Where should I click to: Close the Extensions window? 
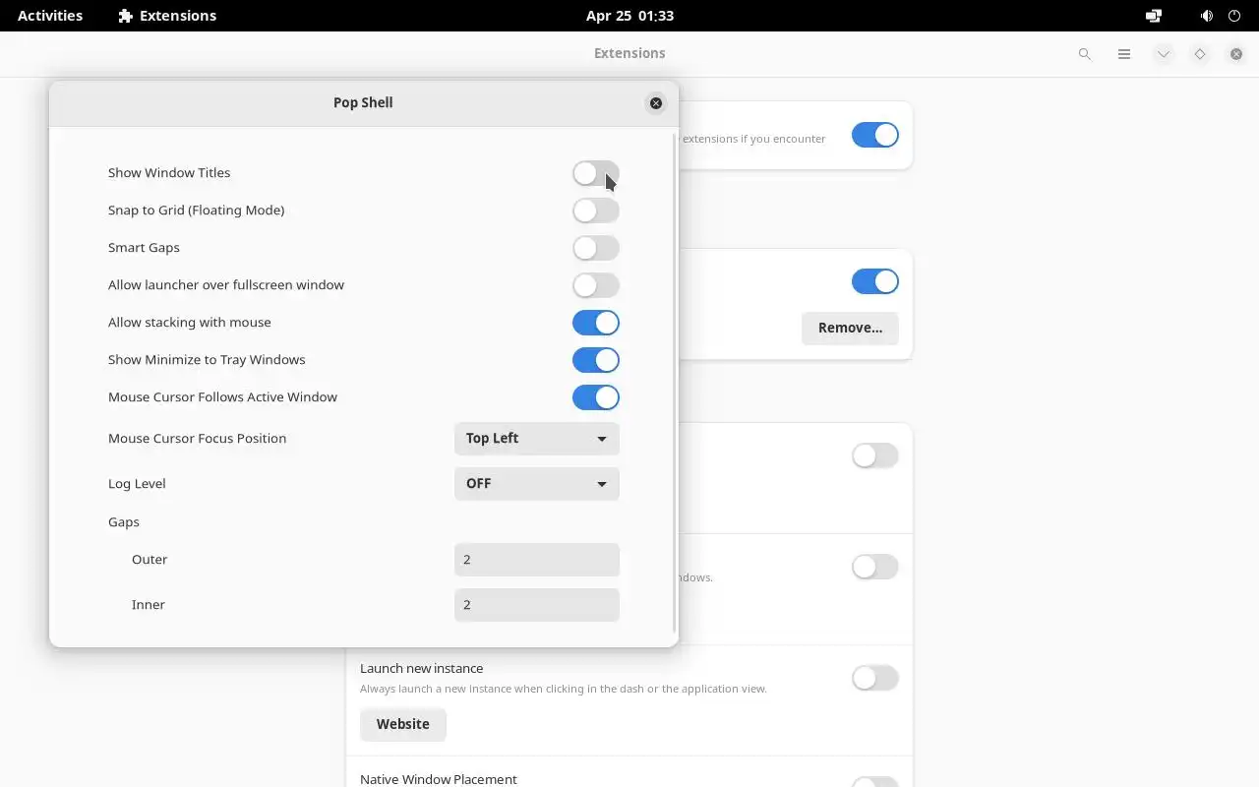coord(1236,54)
